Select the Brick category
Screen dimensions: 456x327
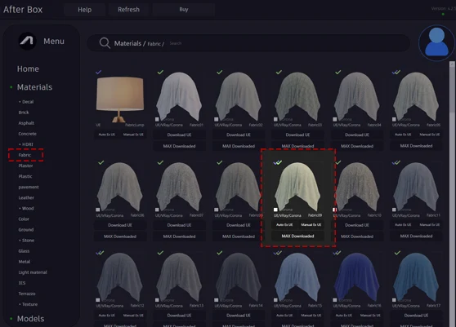coord(24,113)
